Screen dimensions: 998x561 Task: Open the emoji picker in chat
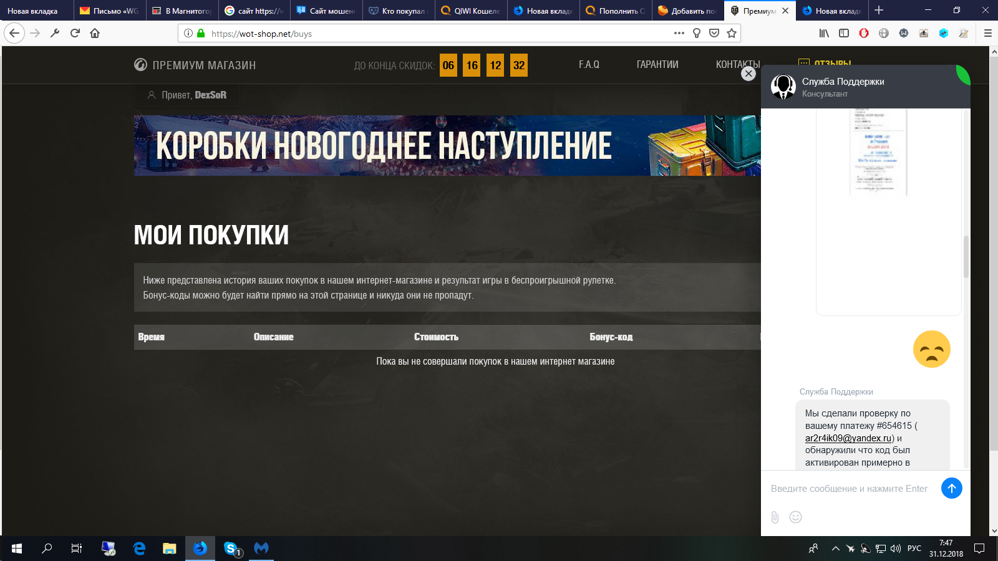(795, 517)
